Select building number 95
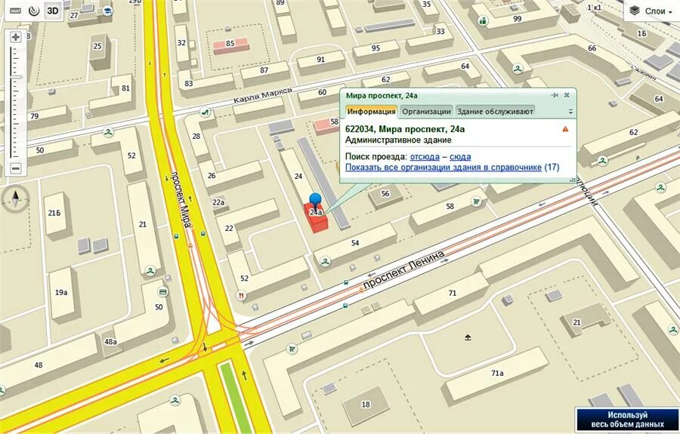 pos(376,48)
